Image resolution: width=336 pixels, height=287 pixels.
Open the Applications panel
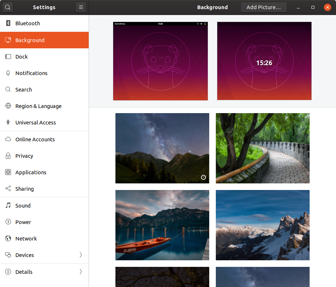tap(44, 172)
